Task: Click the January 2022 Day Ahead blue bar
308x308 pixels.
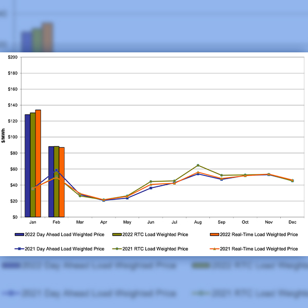Action: point(27,165)
